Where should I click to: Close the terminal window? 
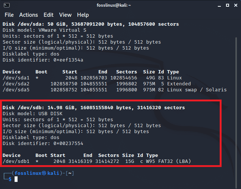pyautogui.click(x=236, y=5)
